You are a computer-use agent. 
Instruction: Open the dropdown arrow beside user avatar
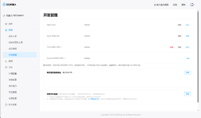point(195,5)
